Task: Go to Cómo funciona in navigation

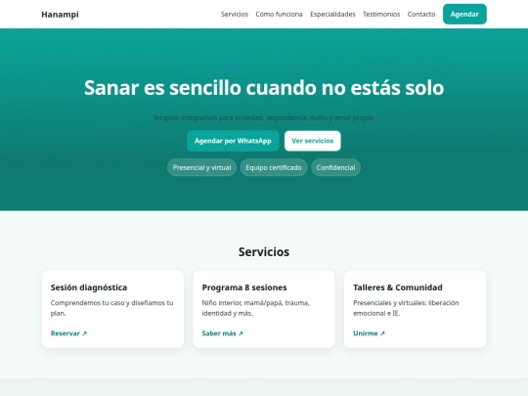Action: pos(279,14)
